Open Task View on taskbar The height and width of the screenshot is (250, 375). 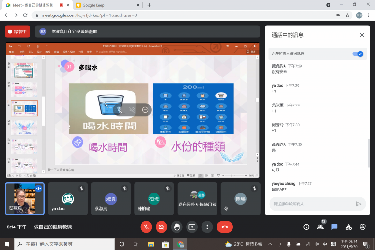coord(136,244)
